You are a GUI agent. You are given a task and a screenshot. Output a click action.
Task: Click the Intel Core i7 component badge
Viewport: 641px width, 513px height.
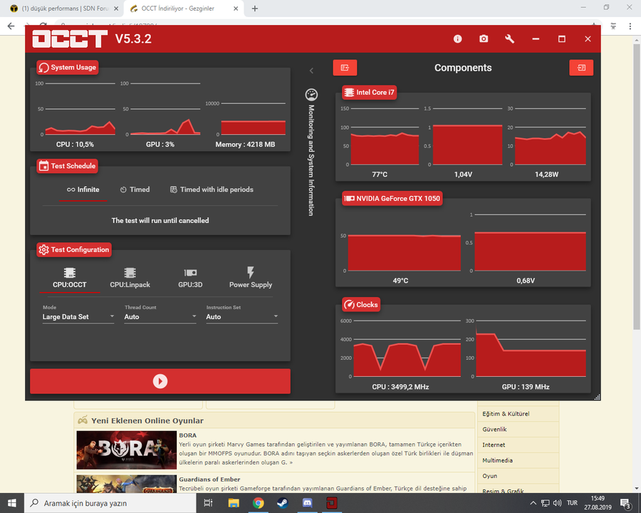click(x=370, y=93)
